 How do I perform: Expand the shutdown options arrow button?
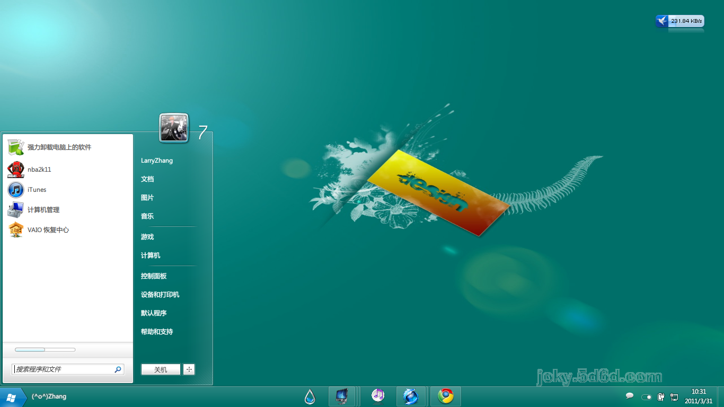pyautogui.click(x=189, y=369)
